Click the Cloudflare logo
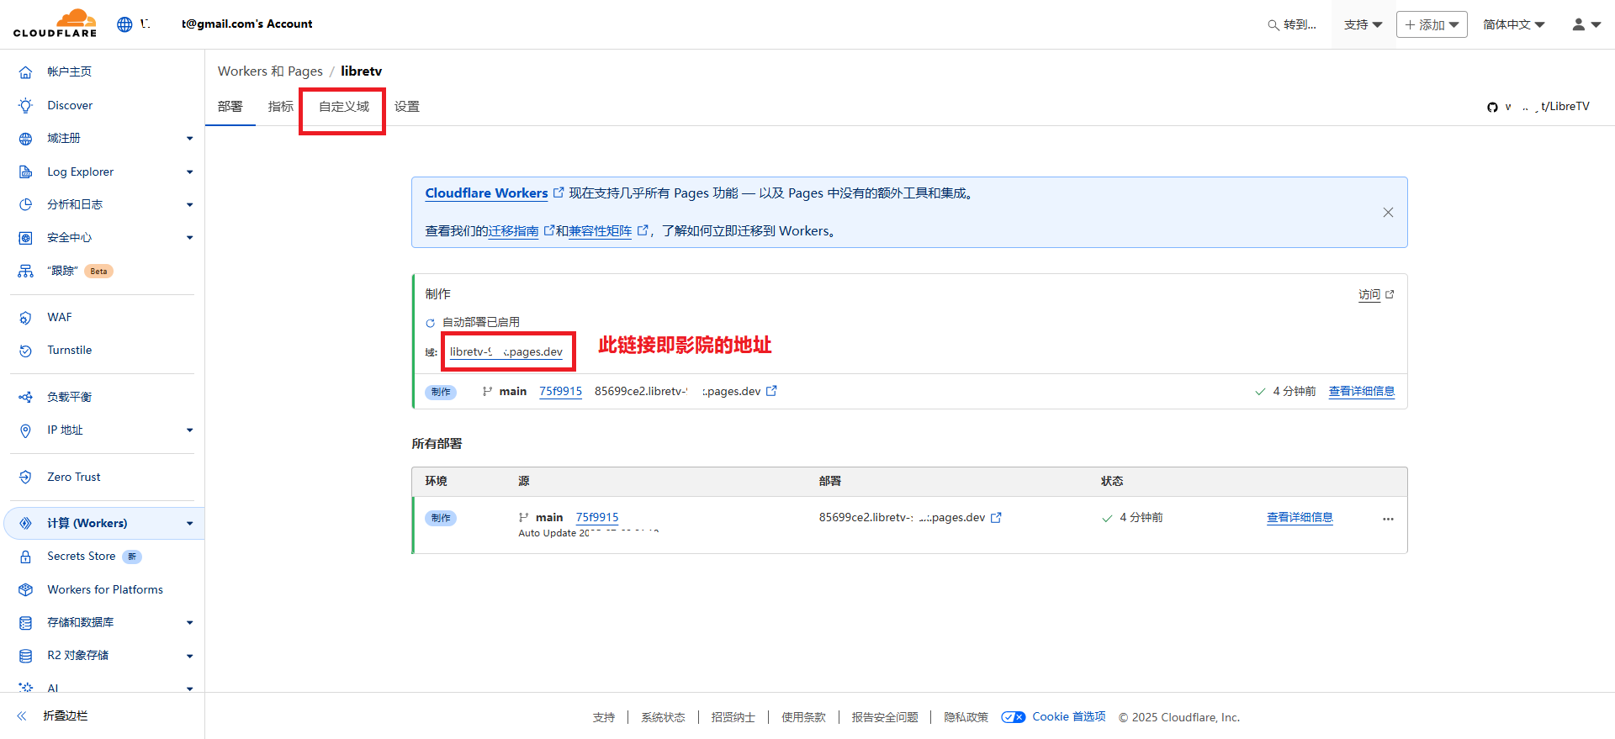1615x739 pixels. [x=55, y=24]
